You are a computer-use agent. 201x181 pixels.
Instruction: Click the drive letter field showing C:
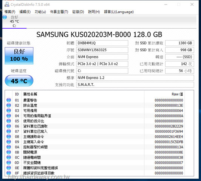pos(102,71)
